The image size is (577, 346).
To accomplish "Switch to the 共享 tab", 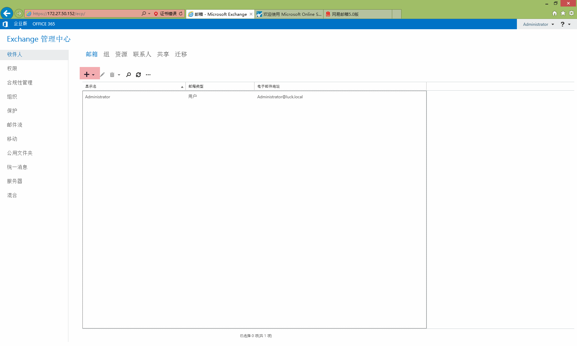I will point(163,54).
